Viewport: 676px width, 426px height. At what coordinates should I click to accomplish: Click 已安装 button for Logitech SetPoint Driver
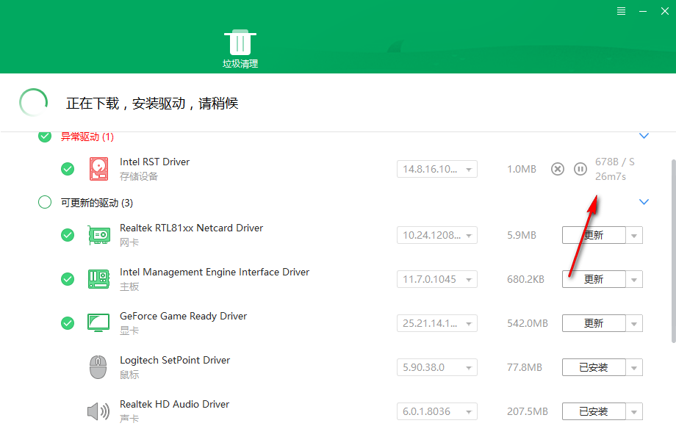tap(594, 367)
